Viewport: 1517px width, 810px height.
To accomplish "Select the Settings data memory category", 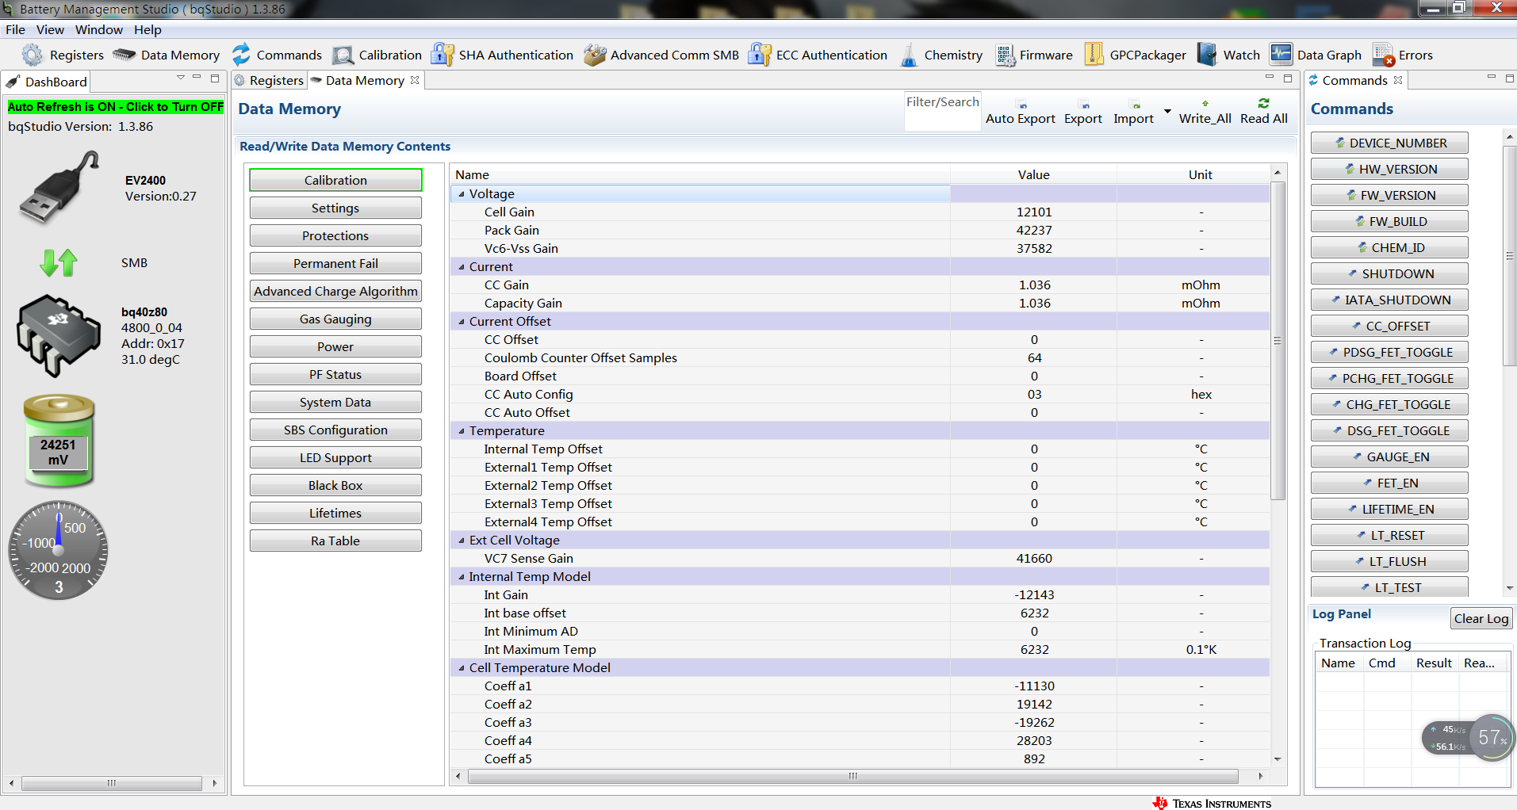I will tap(335, 208).
